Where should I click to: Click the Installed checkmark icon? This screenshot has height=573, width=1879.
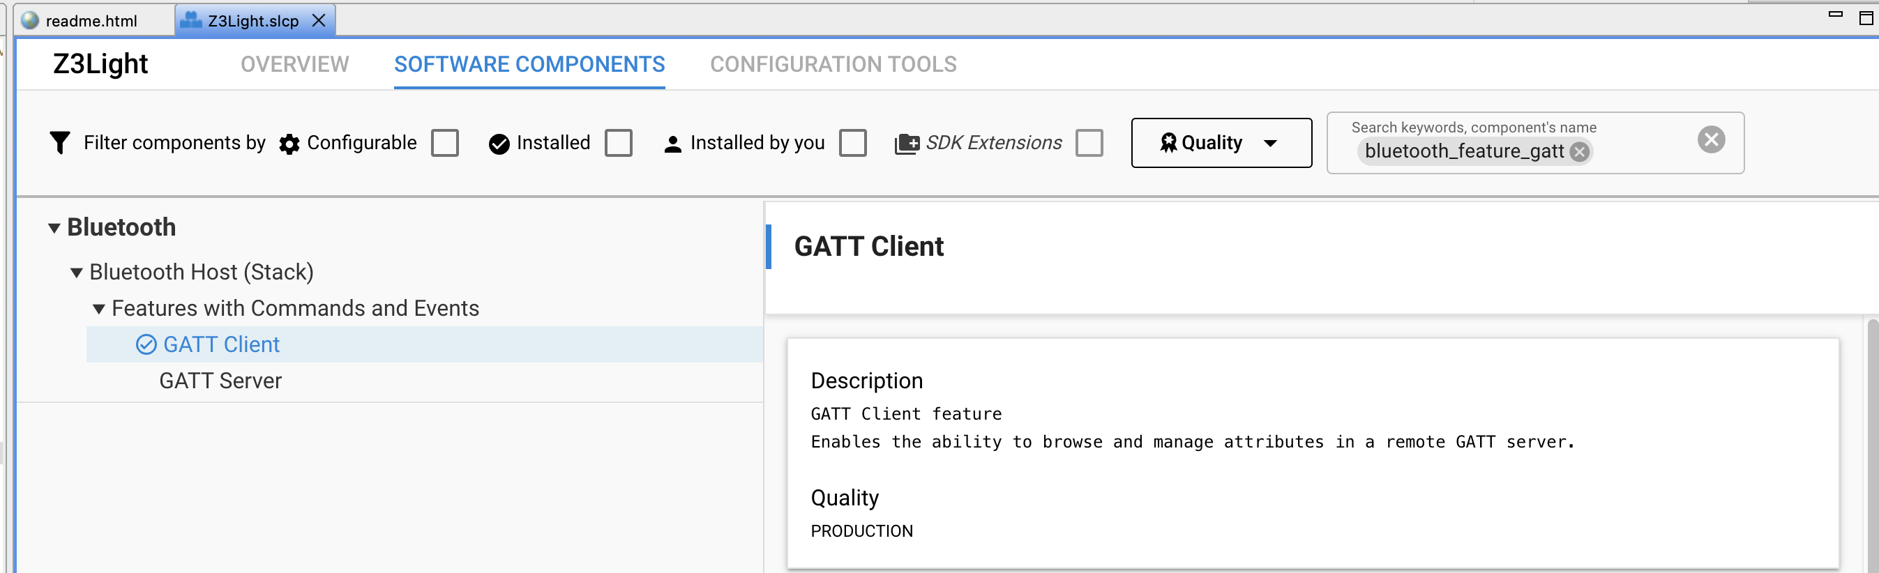(x=499, y=144)
